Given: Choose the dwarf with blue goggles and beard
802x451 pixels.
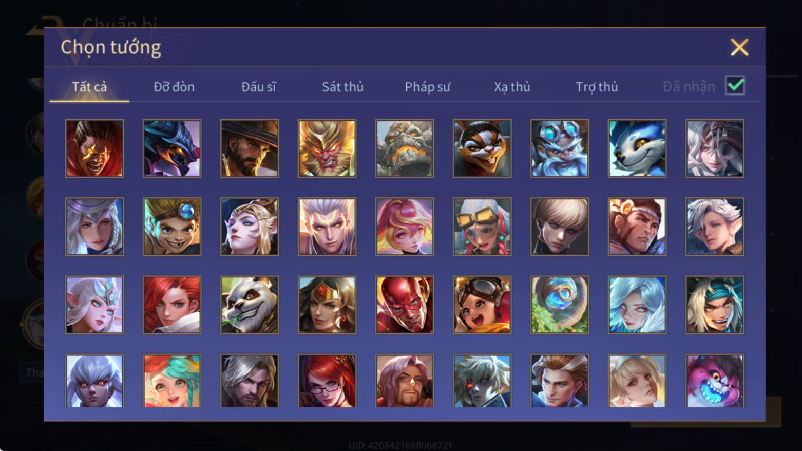Looking at the screenshot, I should (x=560, y=148).
